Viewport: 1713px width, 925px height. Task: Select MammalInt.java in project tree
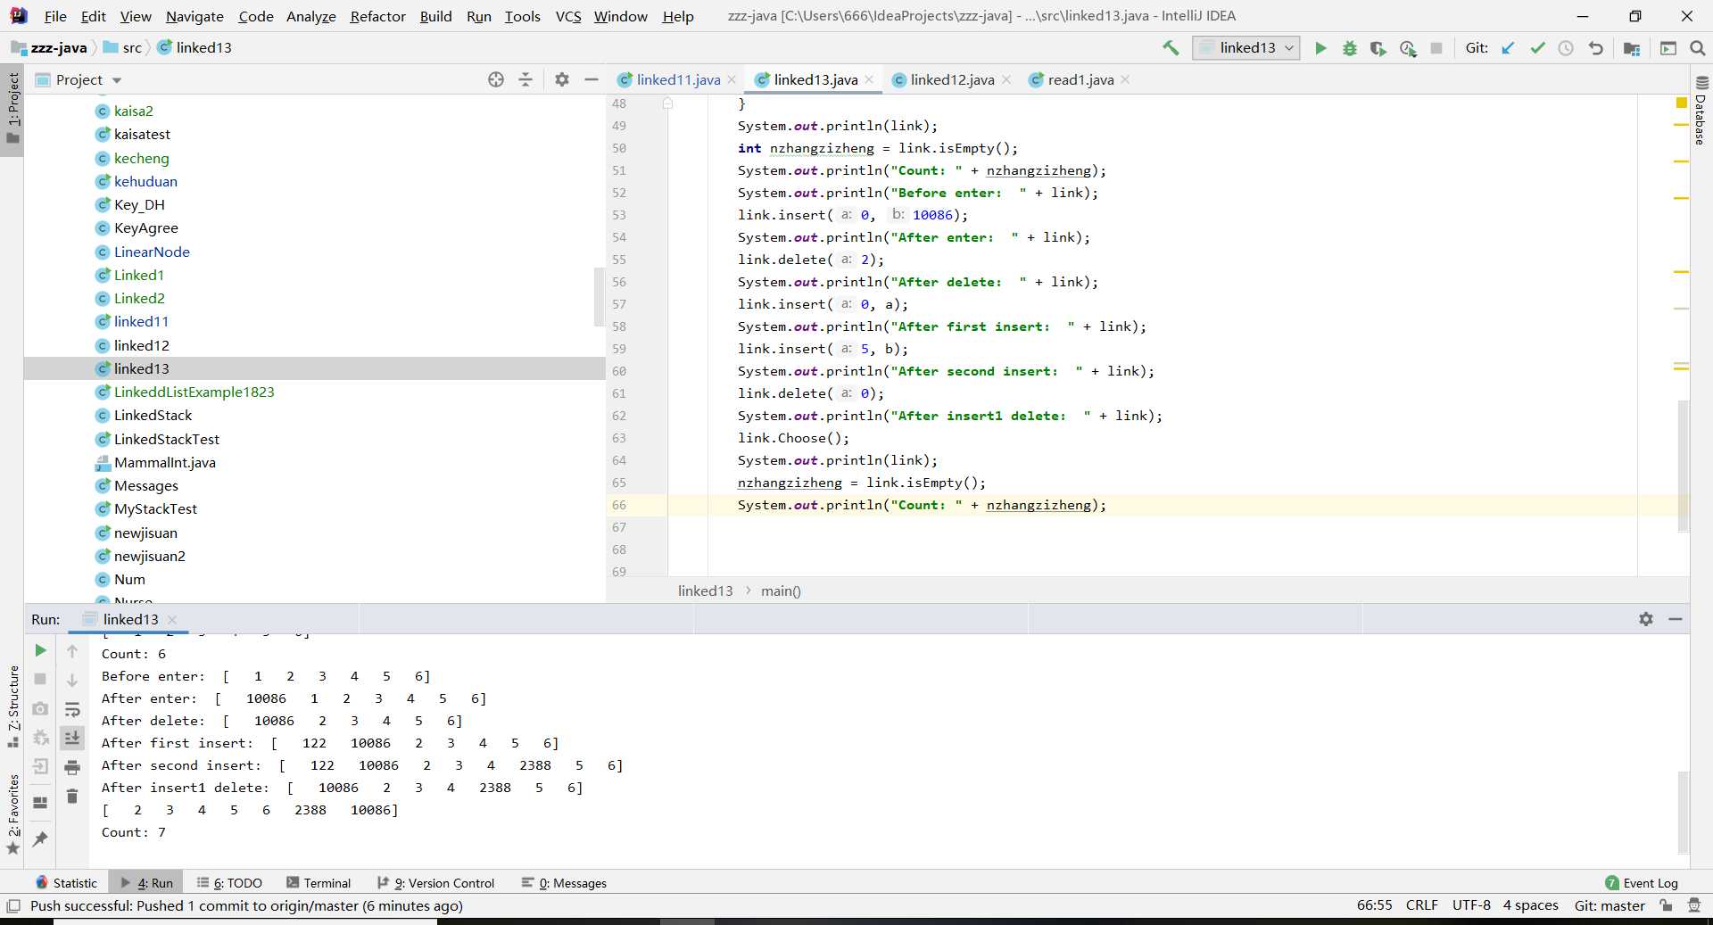tap(164, 462)
